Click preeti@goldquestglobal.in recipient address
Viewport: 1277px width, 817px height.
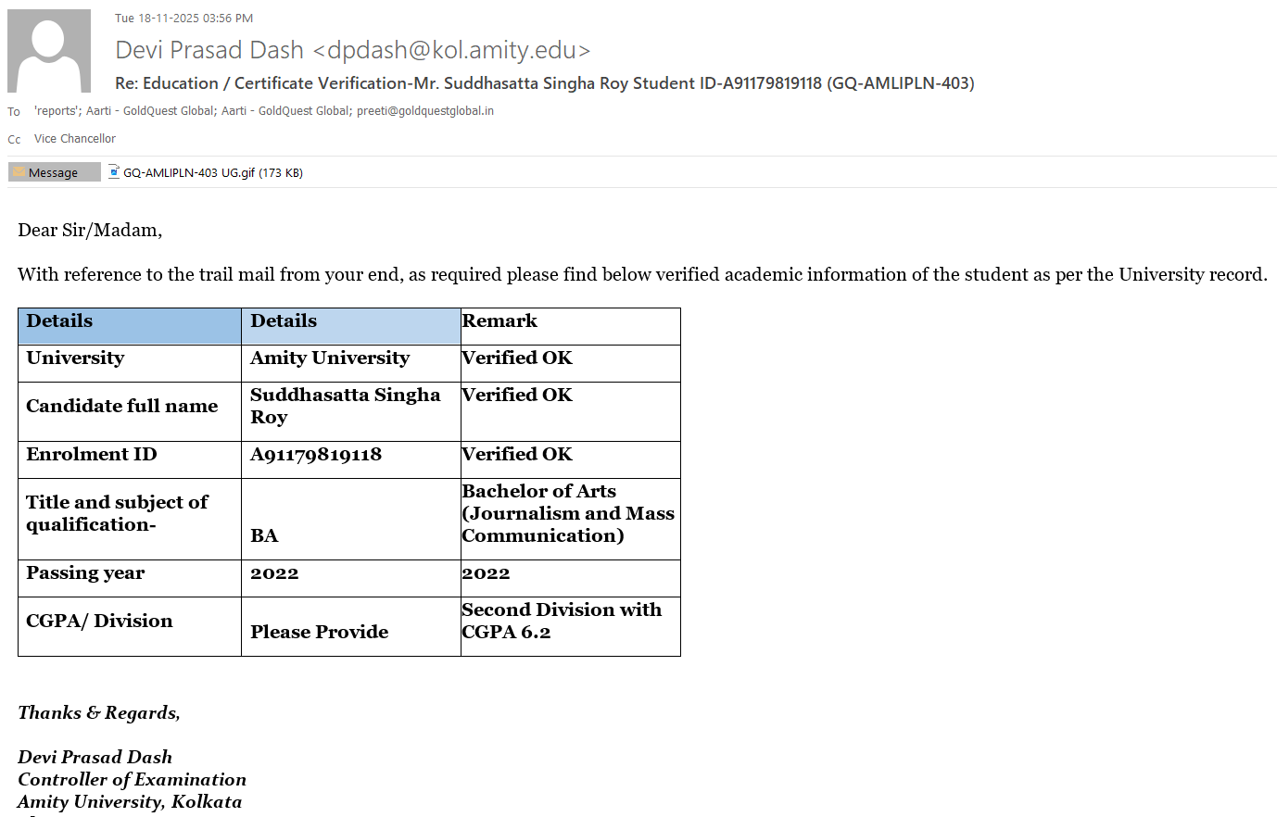coord(424,111)
